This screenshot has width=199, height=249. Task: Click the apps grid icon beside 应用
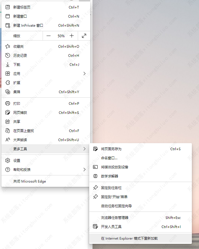tap(8, 74)
